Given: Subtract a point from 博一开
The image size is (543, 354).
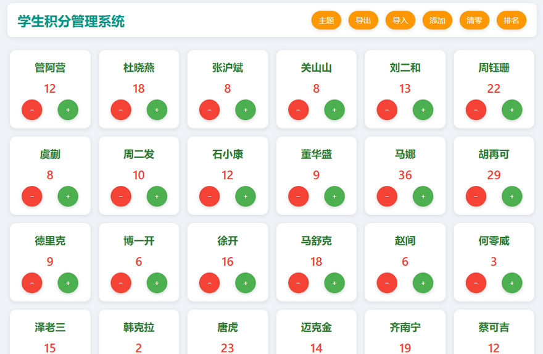Looking at the screenshot, I should [121, 283].
